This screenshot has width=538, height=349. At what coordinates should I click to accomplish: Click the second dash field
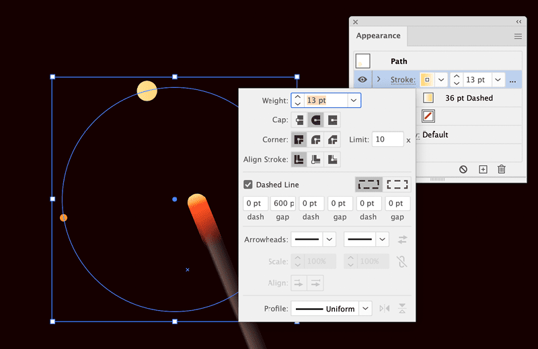[311, 203]
